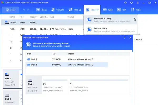158x105 pixels.
Task: Click the Name column header
Action: [12, 17]
